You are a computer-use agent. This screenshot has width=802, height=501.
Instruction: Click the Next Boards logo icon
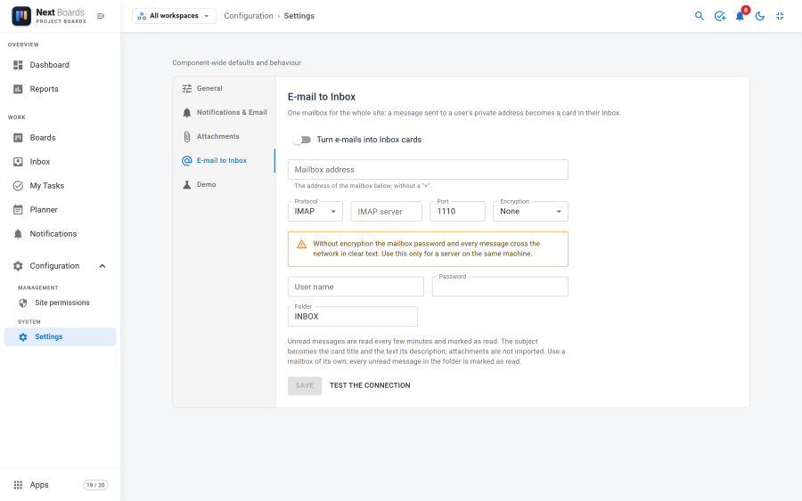21,16
